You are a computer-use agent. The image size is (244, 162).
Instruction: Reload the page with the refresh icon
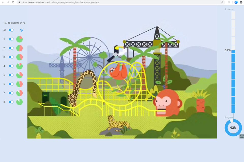point(13,2)
